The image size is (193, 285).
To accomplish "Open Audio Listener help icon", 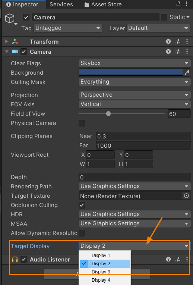I will (x=168, y=259).
